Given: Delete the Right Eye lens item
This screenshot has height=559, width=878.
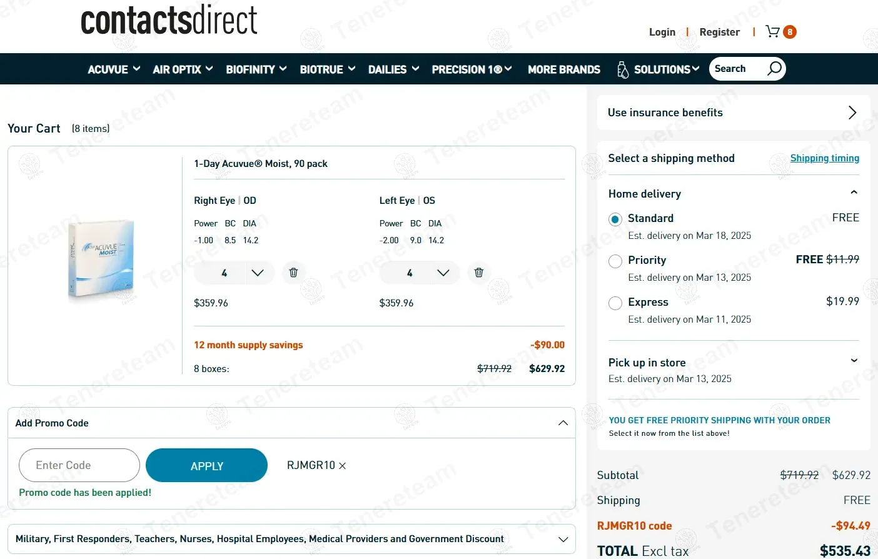Looking at the screenshot, I should pyautogui.click(x=293, y=273).
